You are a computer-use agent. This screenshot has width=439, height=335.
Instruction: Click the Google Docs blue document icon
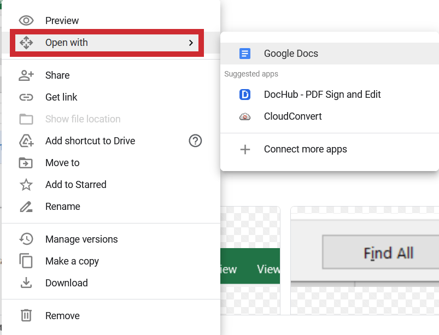pyautogui.click(x=245, y=54)
